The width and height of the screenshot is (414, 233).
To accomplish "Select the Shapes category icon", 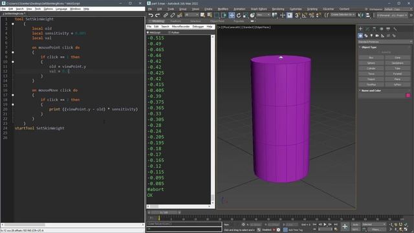I will point(366,36).
